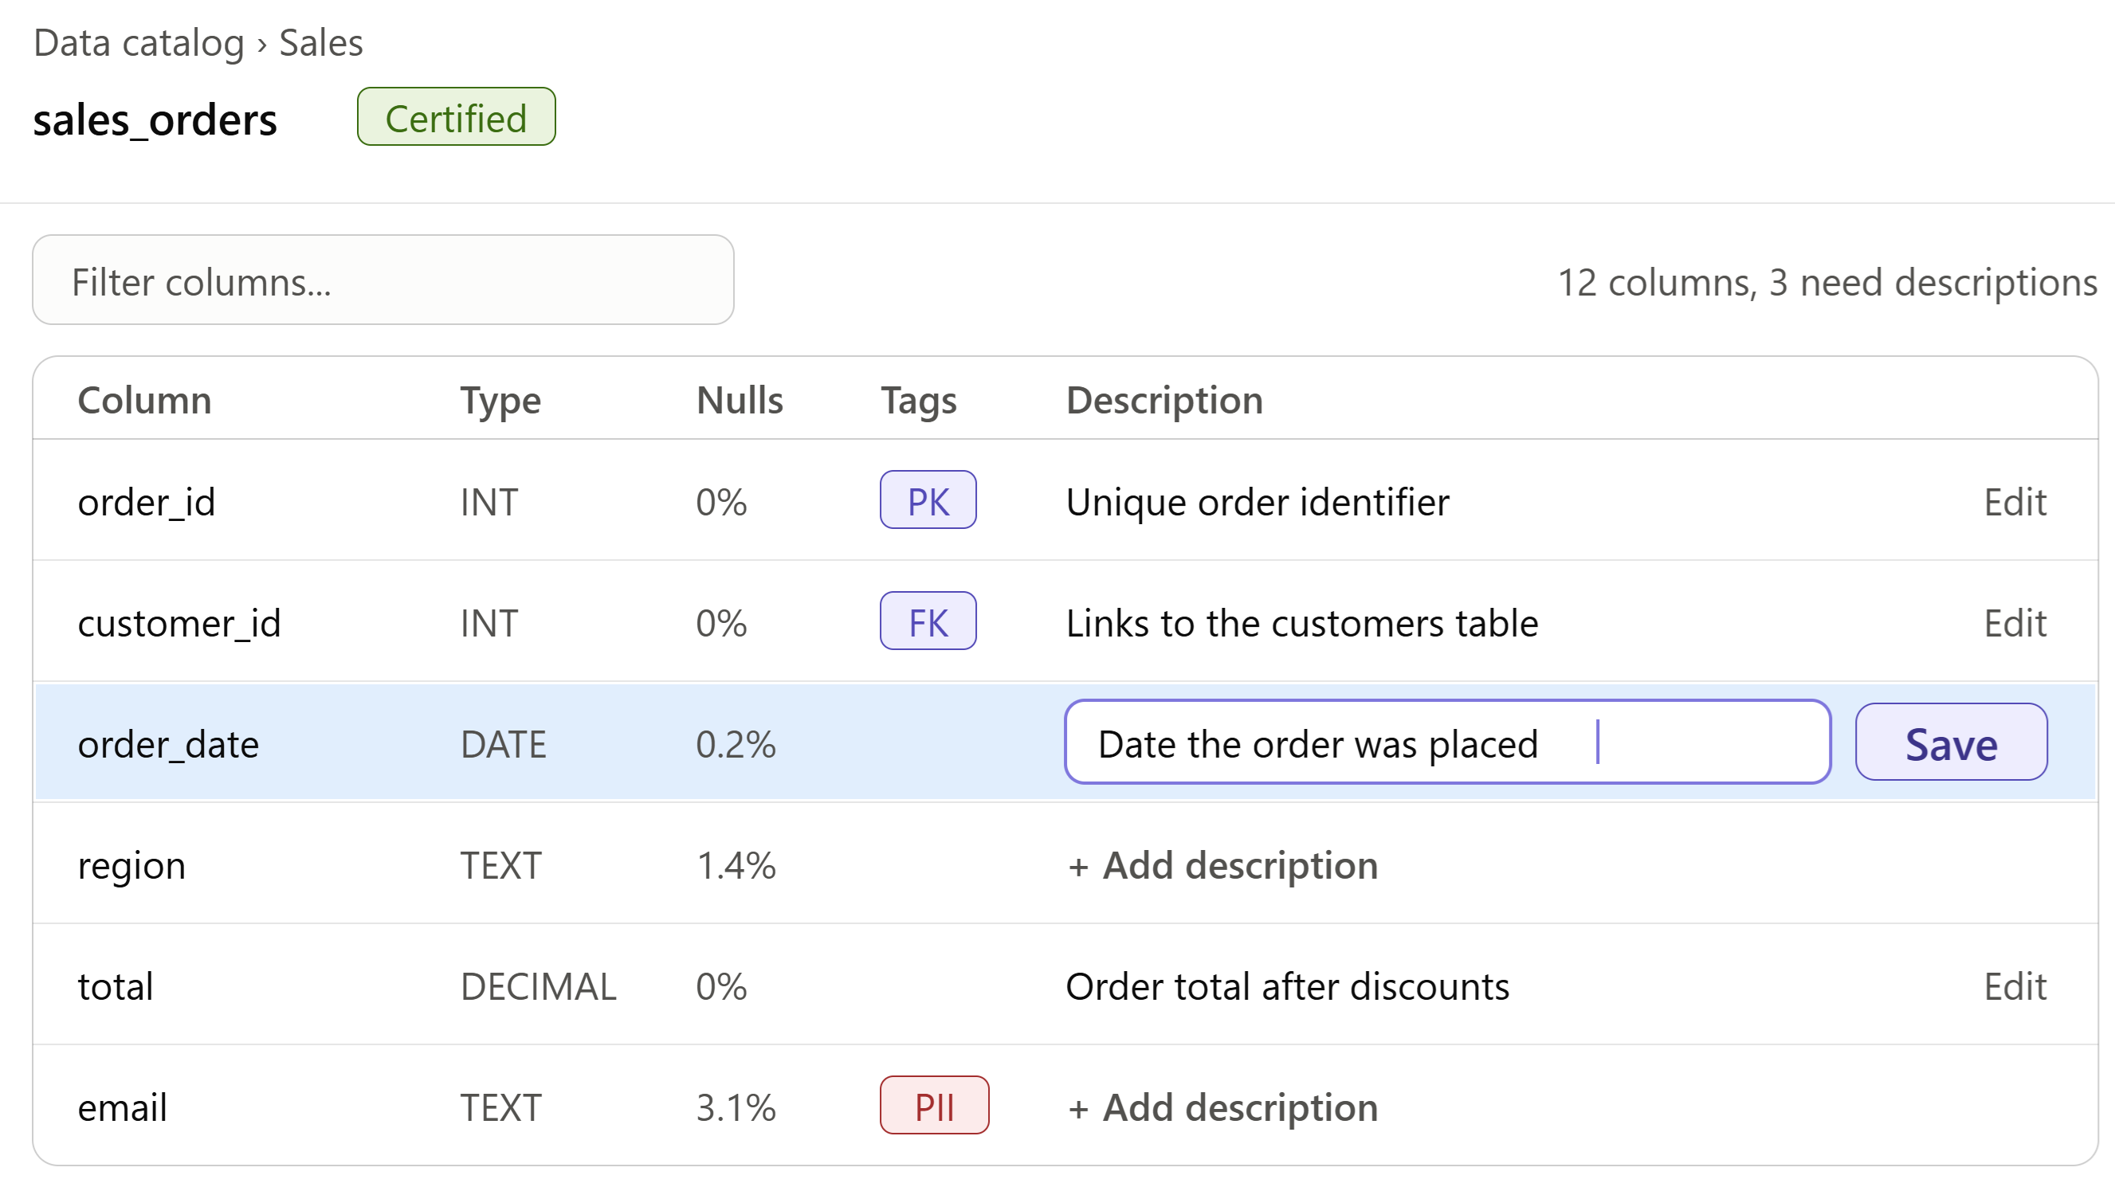Focus the Filter columns search field
2115x1187 pixels.
point(383,280)
